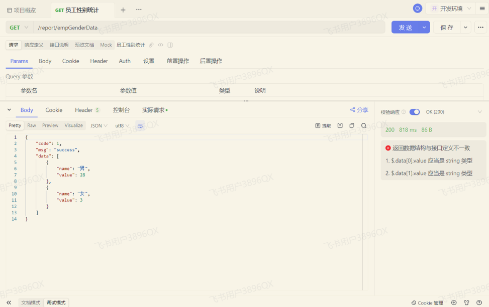Image resolution: width=489 pixels, height=307 pixels.
Task: Expand the 保存 button dropdown arrow
Action: coord(465,28)
